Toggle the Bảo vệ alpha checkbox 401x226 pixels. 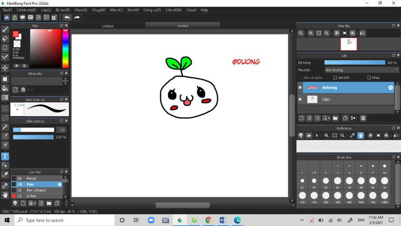[301, 77]
